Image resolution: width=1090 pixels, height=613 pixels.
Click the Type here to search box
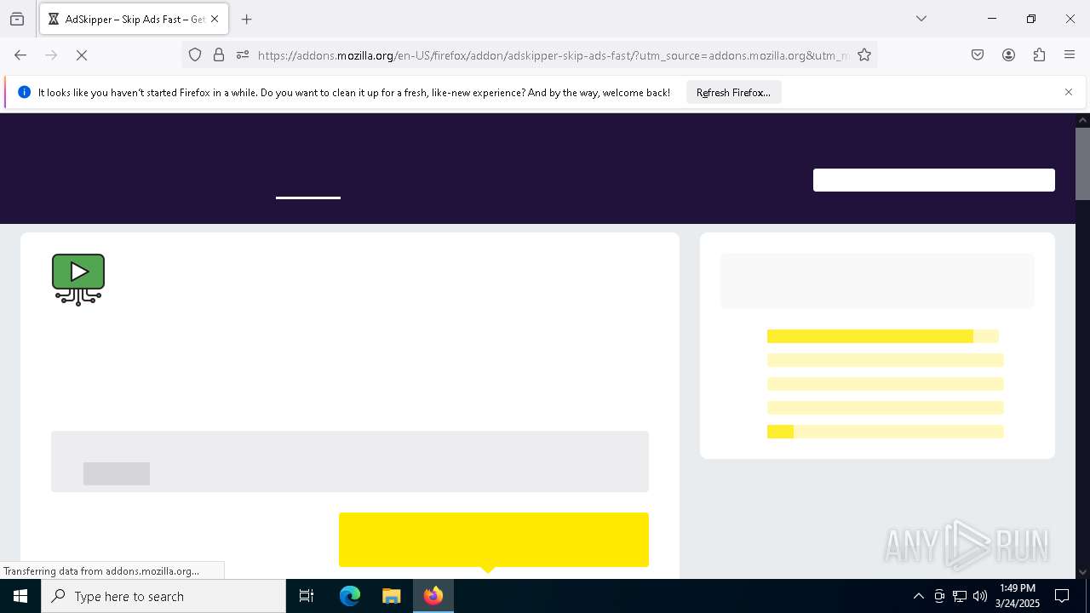coord(163,596)
